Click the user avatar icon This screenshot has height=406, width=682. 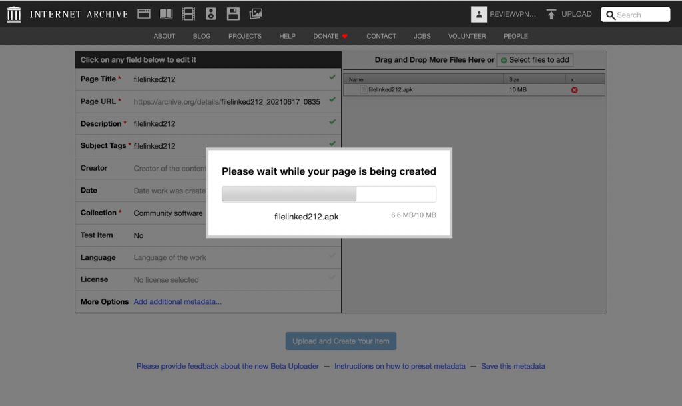click(x=478, y=15)
